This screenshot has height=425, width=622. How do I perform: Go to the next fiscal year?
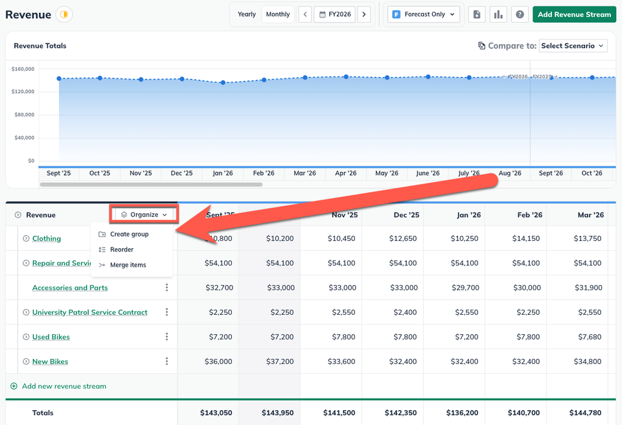(363, 14)
